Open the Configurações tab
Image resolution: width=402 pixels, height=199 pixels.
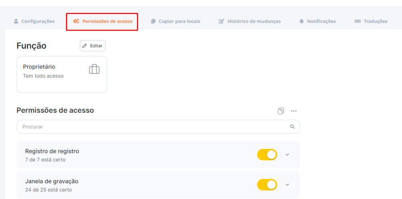[x=34, y=21]
